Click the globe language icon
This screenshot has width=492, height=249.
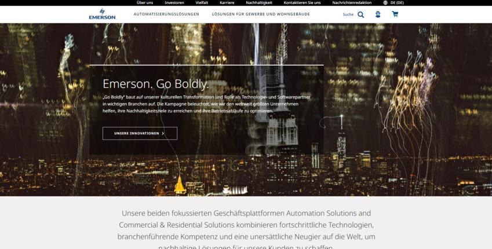pos(385,2)
